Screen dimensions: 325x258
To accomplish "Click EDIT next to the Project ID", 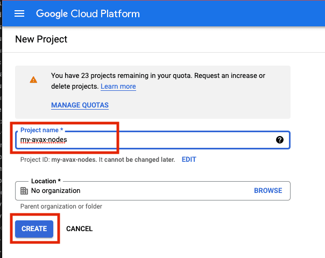I will tap(189, 160).
